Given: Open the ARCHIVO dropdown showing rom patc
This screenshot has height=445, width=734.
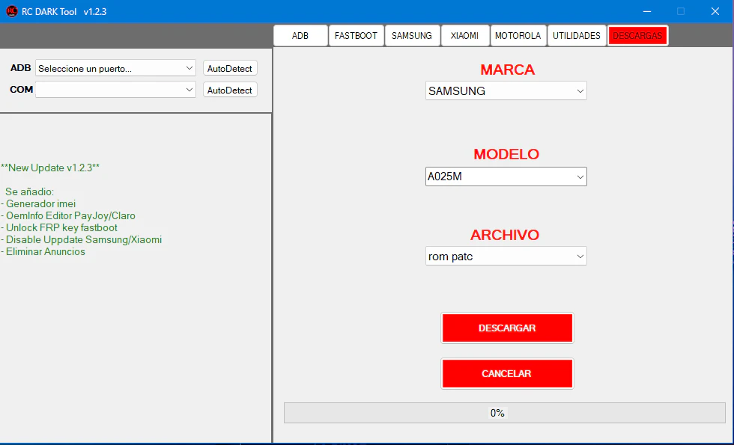Looking at the screenshot, I should pyautogui.click(x=506, y=256).
